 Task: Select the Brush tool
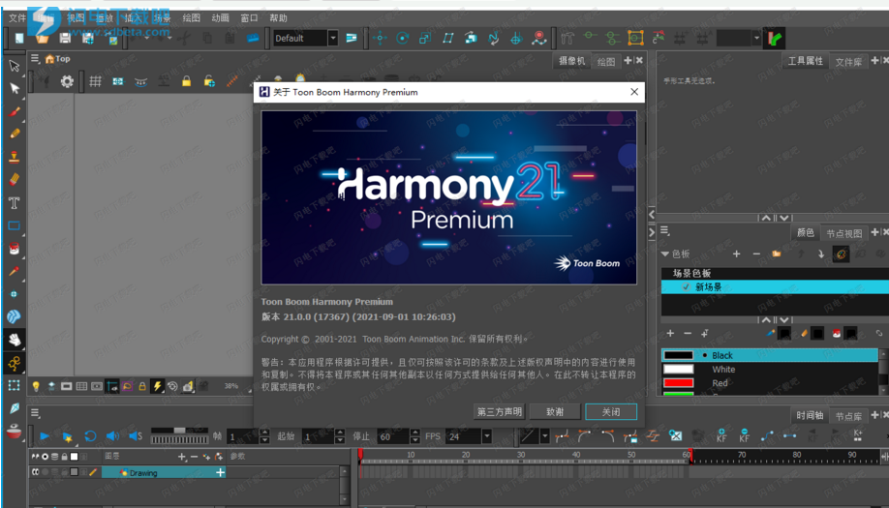tap(15, 111)
